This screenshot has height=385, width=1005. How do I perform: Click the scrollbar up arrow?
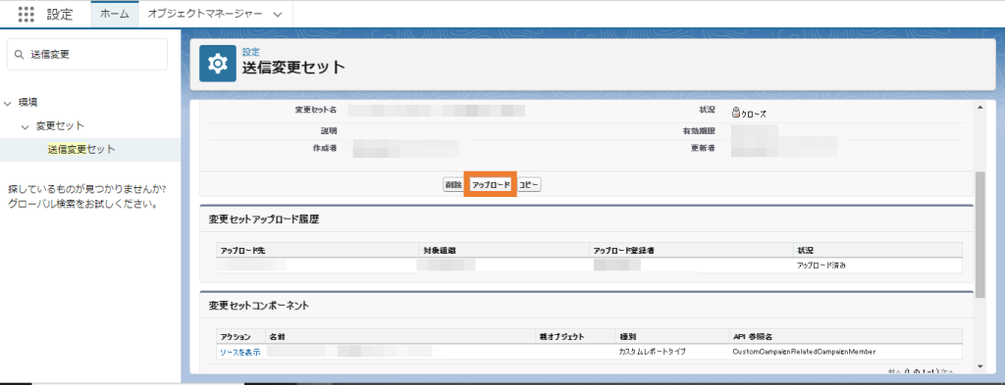(x=979, y=108)
